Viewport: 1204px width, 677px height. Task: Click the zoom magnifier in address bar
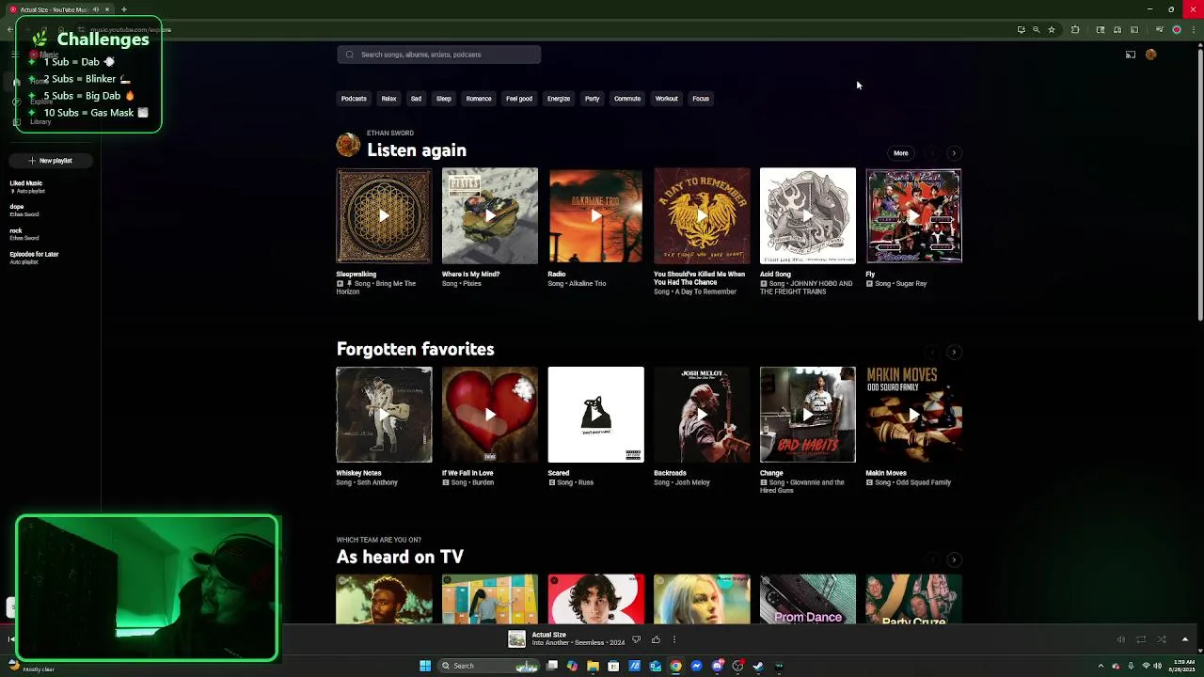point(1037,29)
